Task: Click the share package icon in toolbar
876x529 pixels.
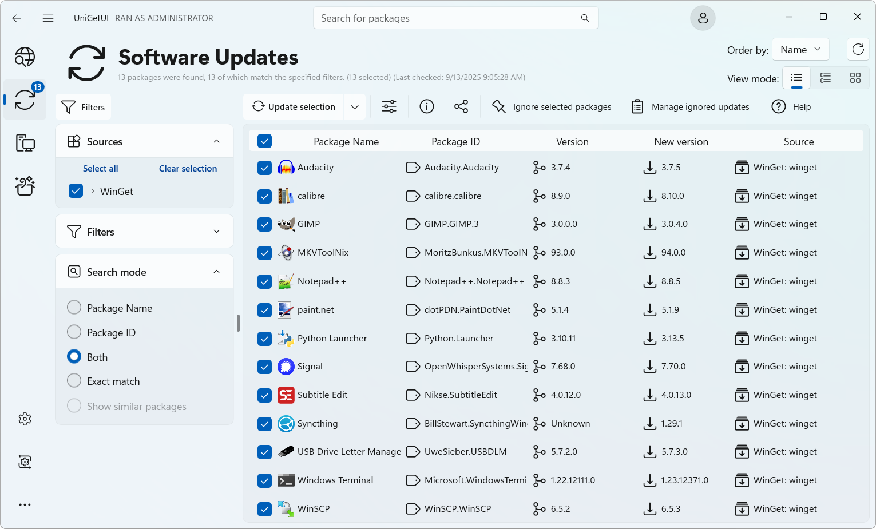Action: click(461, 107)
